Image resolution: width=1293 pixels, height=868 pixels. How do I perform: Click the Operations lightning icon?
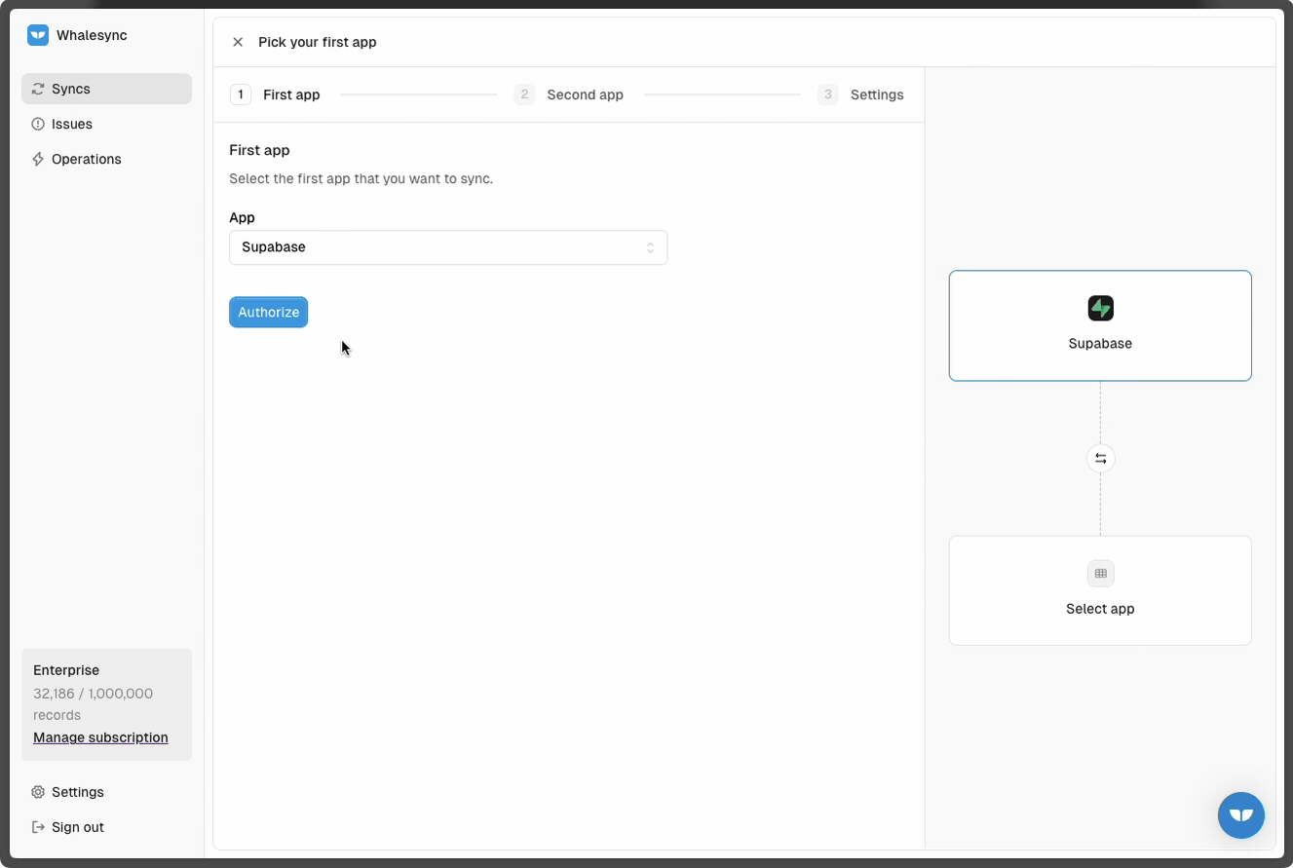click(x=38, y=159)
